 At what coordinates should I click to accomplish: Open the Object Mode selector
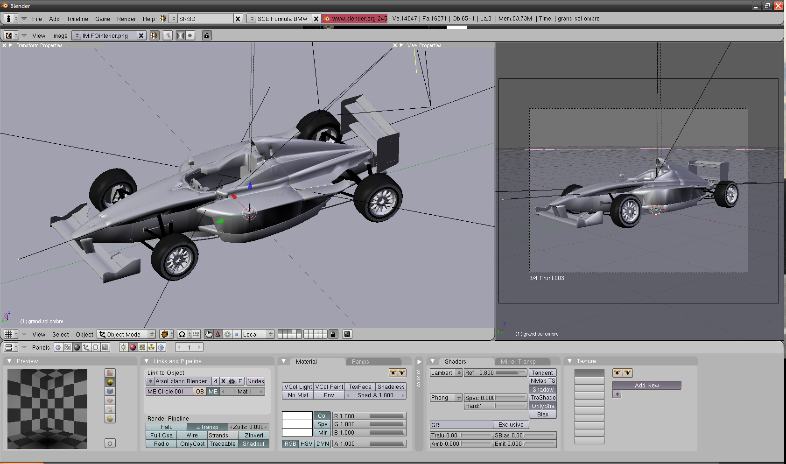pos(126,334)
